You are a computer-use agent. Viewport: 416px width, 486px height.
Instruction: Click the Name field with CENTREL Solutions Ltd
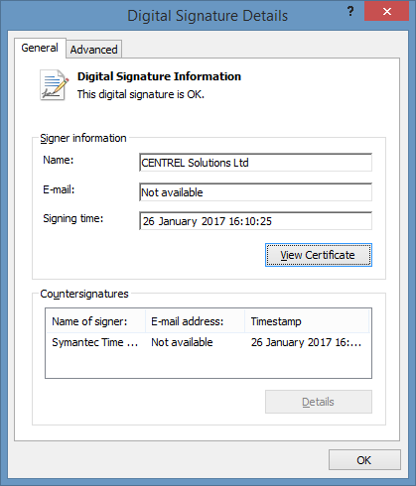[255, 163]
